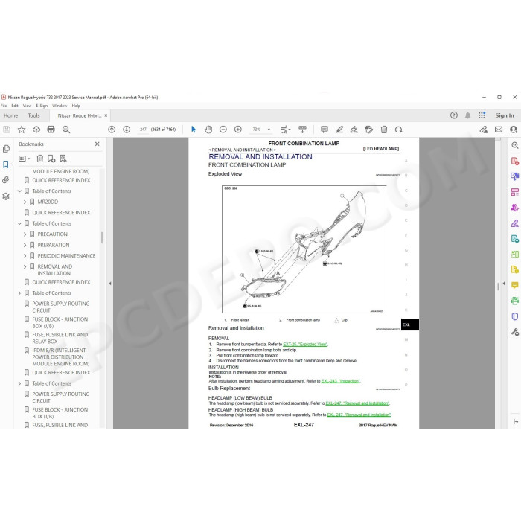
Task: Switch to the Home tab
Action: (11, 115)
